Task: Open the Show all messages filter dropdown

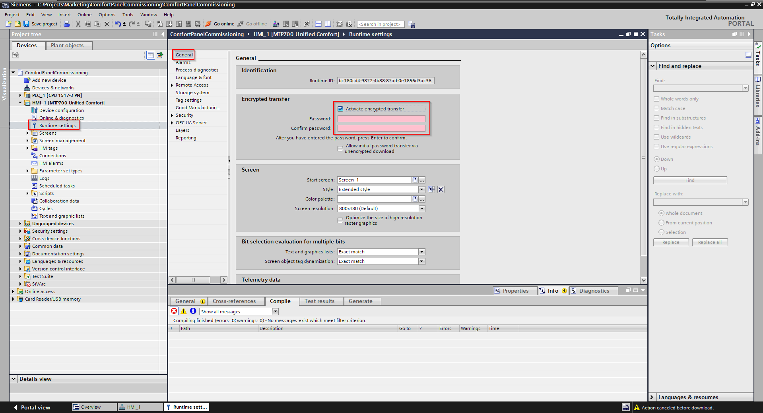Action: pos(275,312)
